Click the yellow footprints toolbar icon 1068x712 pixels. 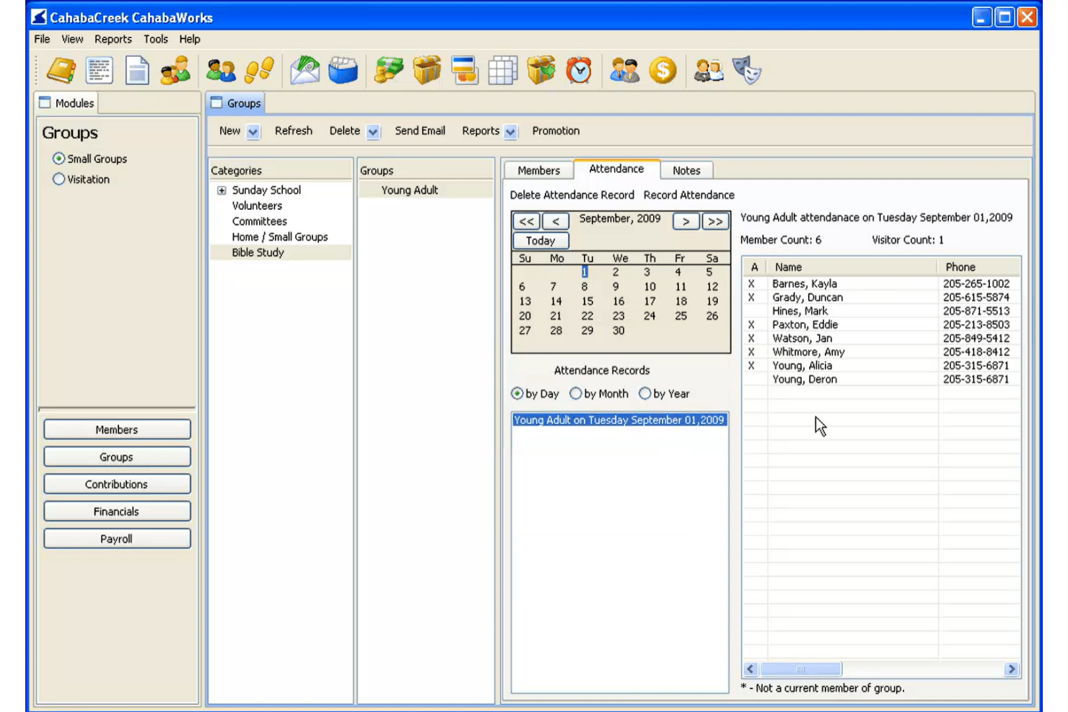[x=259, y=71]
